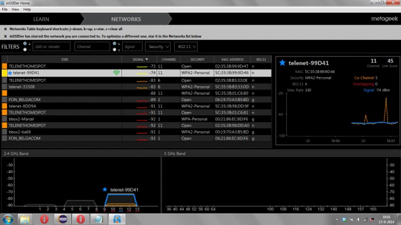Click the blue star beside telenet-99D41 row
Image resolution: width=401 pixels, height=225 pixels.
10,73
